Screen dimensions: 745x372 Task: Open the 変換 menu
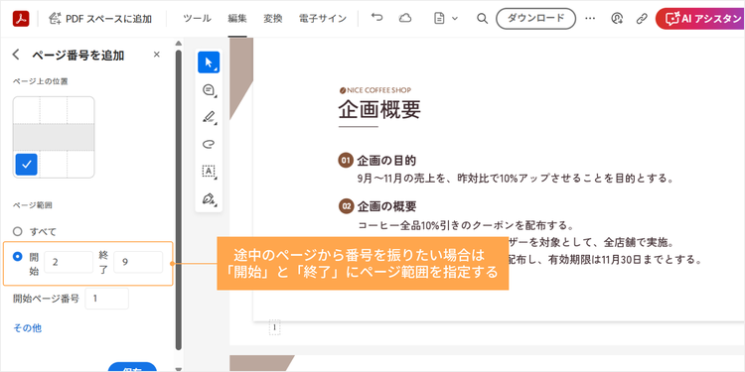(x=273, y=19)
